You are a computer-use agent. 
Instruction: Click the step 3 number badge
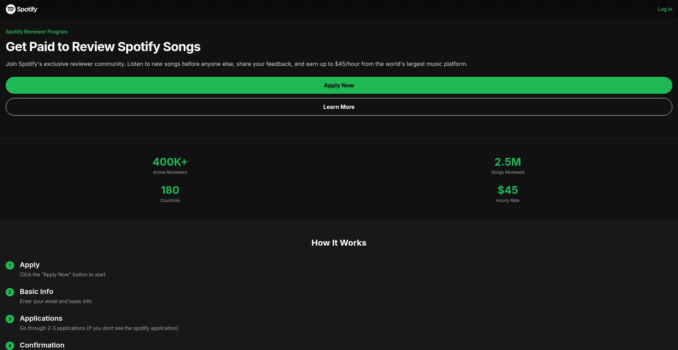click(x=10, y=319)
